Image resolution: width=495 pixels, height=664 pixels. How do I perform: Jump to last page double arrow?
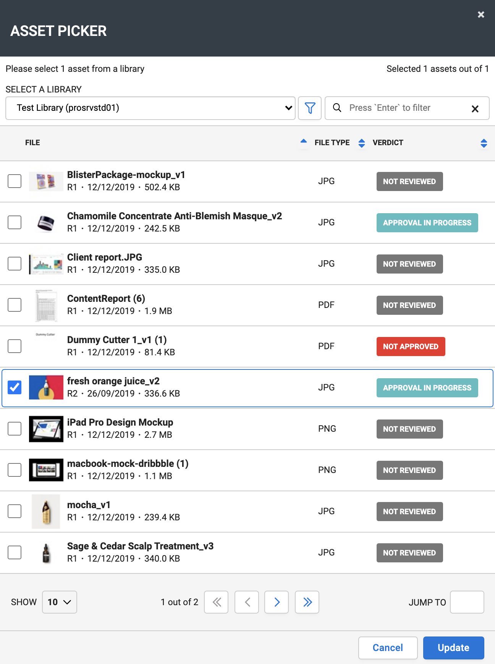coord(307,602)
